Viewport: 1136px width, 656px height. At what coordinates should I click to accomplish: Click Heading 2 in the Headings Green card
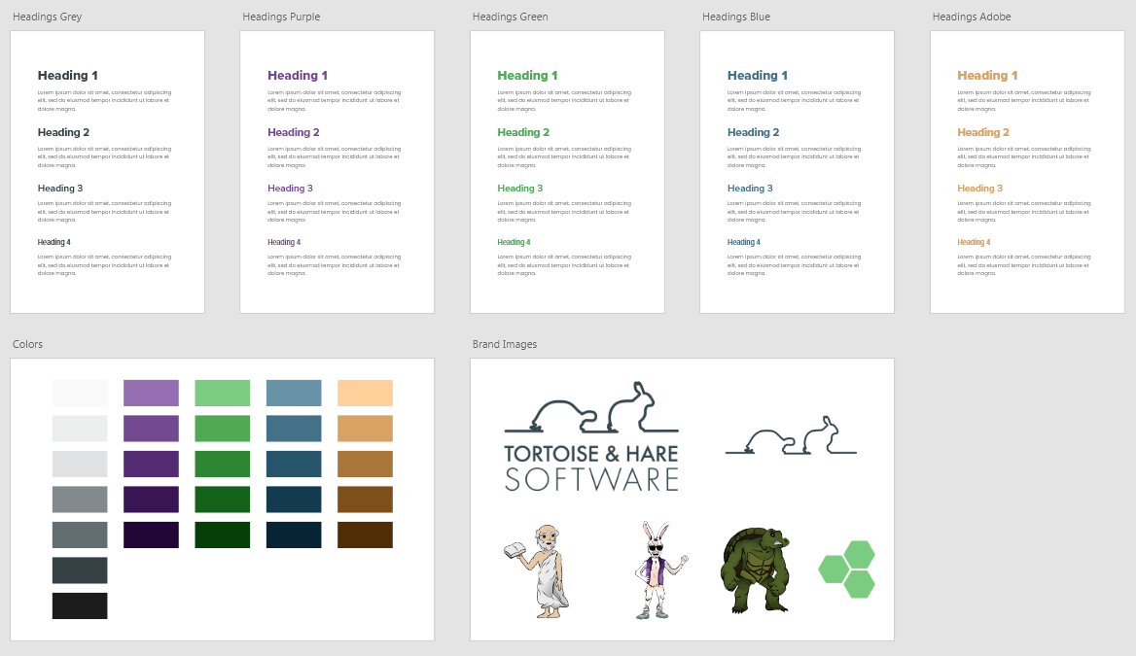(523, 132)
